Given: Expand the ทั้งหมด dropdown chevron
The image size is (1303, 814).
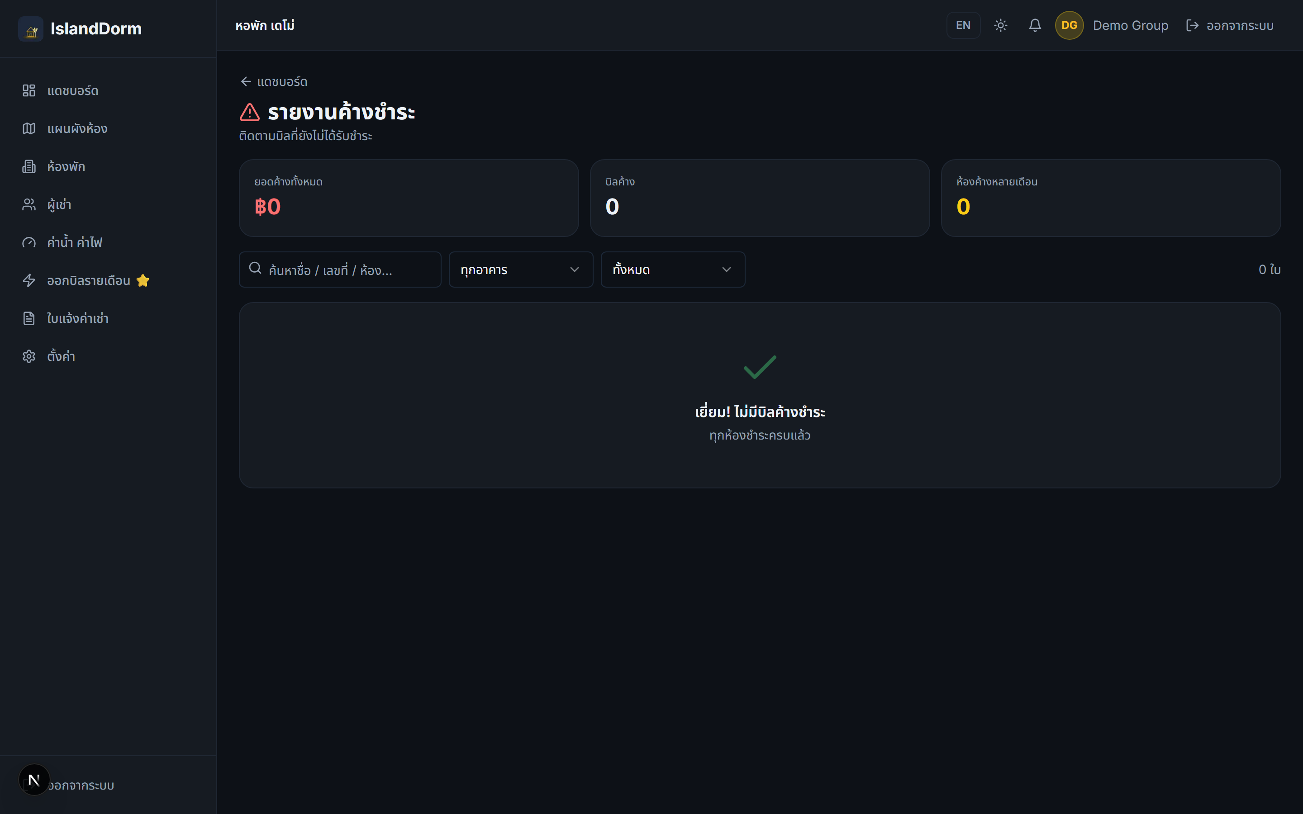Looking at the screenshot, I should [726, 270].
